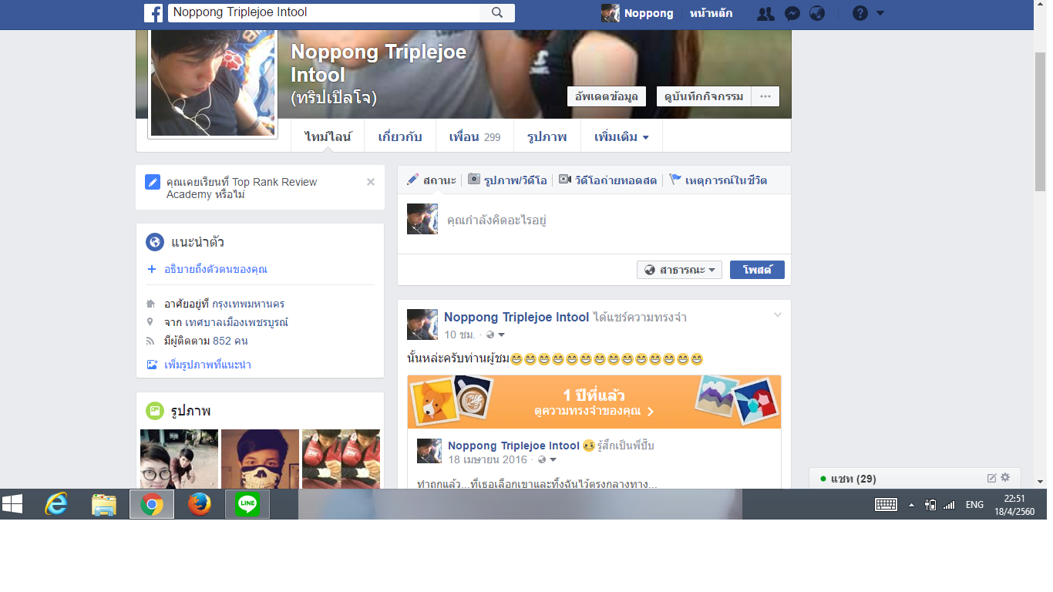Viewport: 1053px width, 592px height.
Task: Click the blue Post button
Action: 756,270
